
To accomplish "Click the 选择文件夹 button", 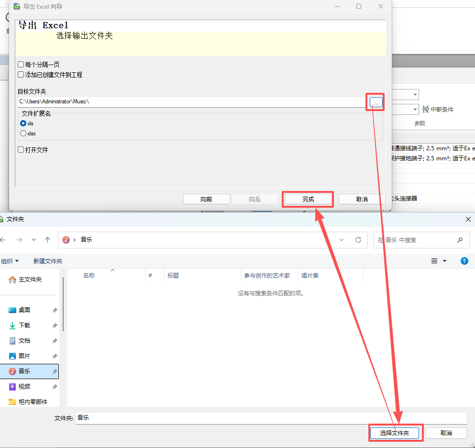I will (395, 433).
